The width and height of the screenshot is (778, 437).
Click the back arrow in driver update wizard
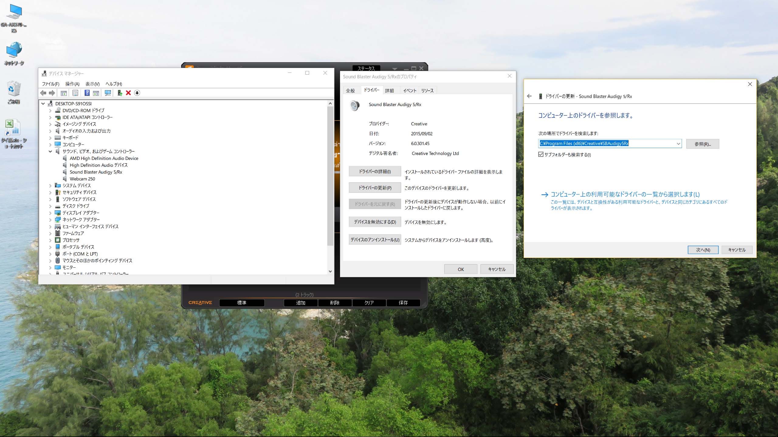click(529, 96)
